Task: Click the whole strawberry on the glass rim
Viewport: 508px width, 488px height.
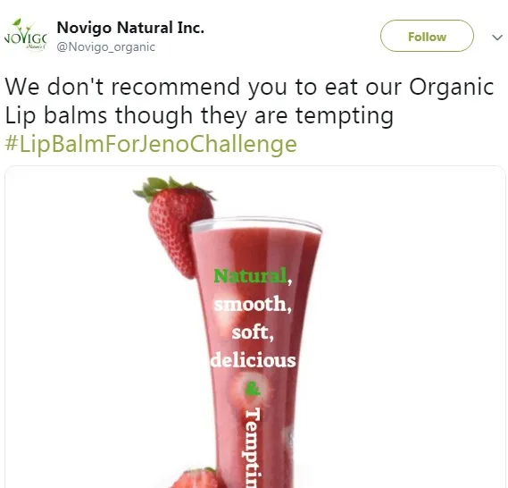Action: pyautogui.click(x=175, y=225)
